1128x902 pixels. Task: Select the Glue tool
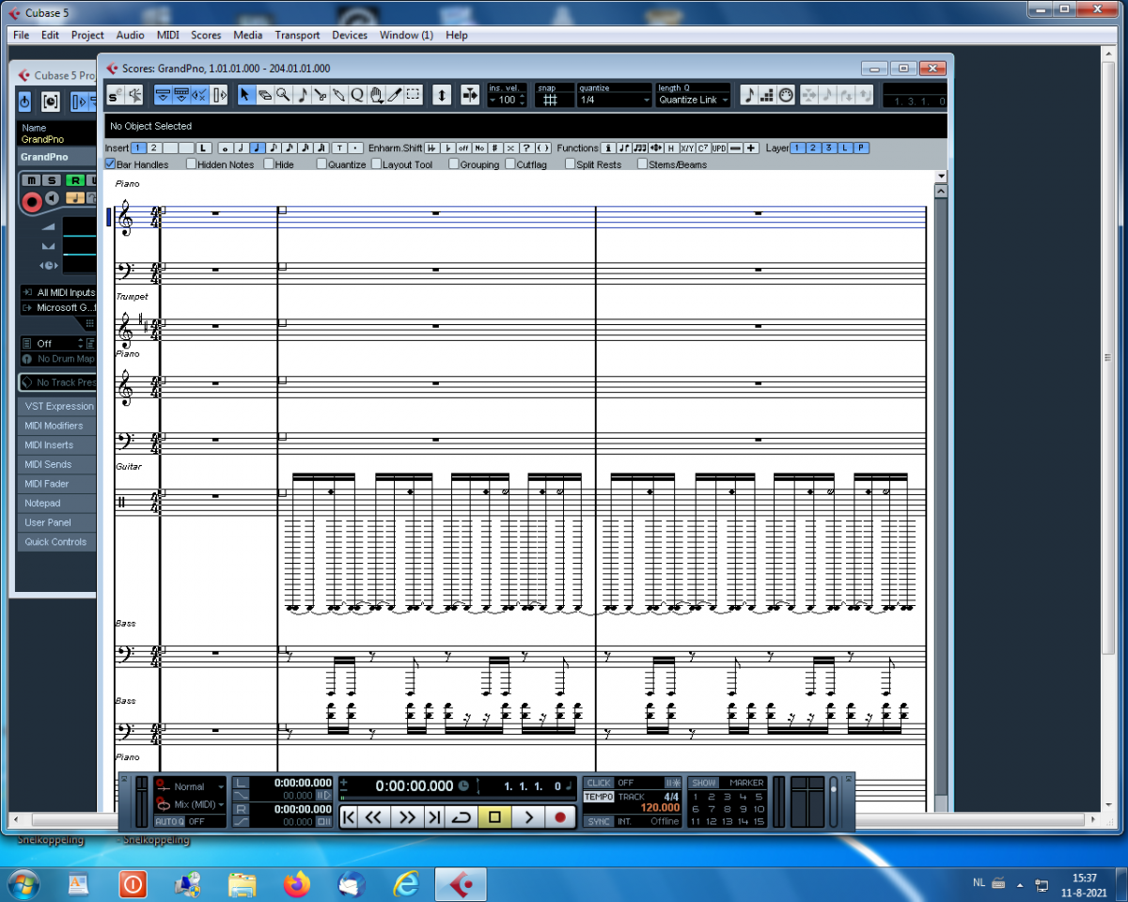tap(338, 95)
